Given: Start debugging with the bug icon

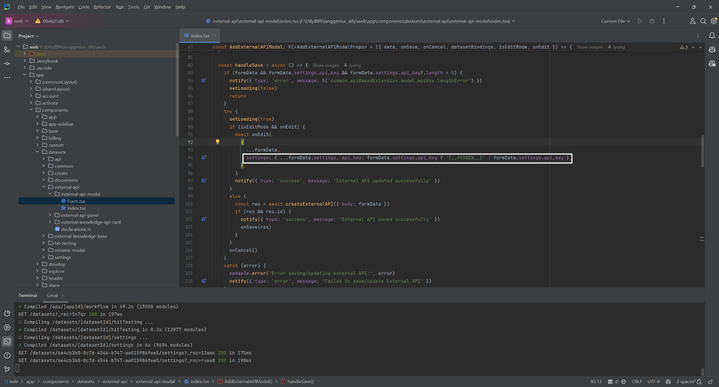Looking at the screenshot, I should coord(652,21).
